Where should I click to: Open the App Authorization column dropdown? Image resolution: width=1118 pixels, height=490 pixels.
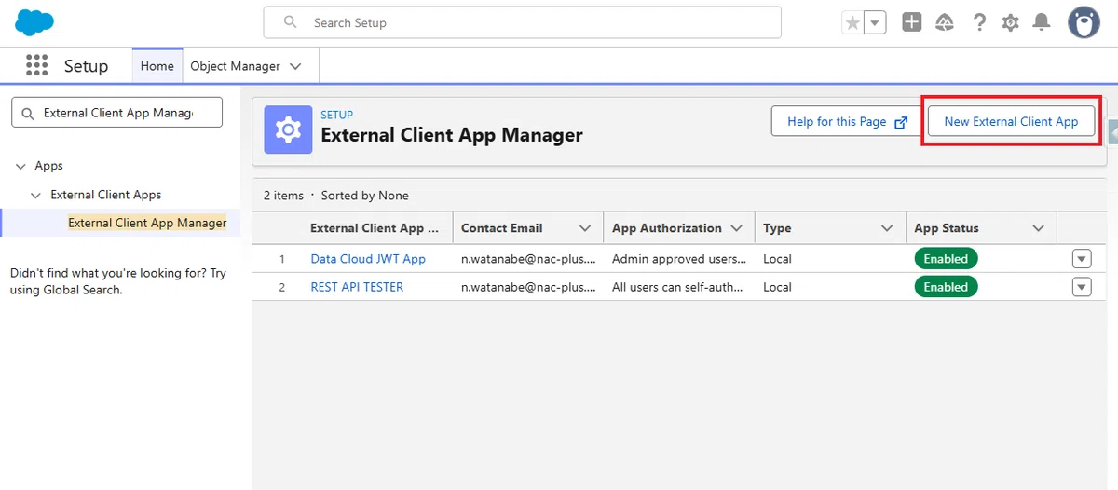click(736, 228)
